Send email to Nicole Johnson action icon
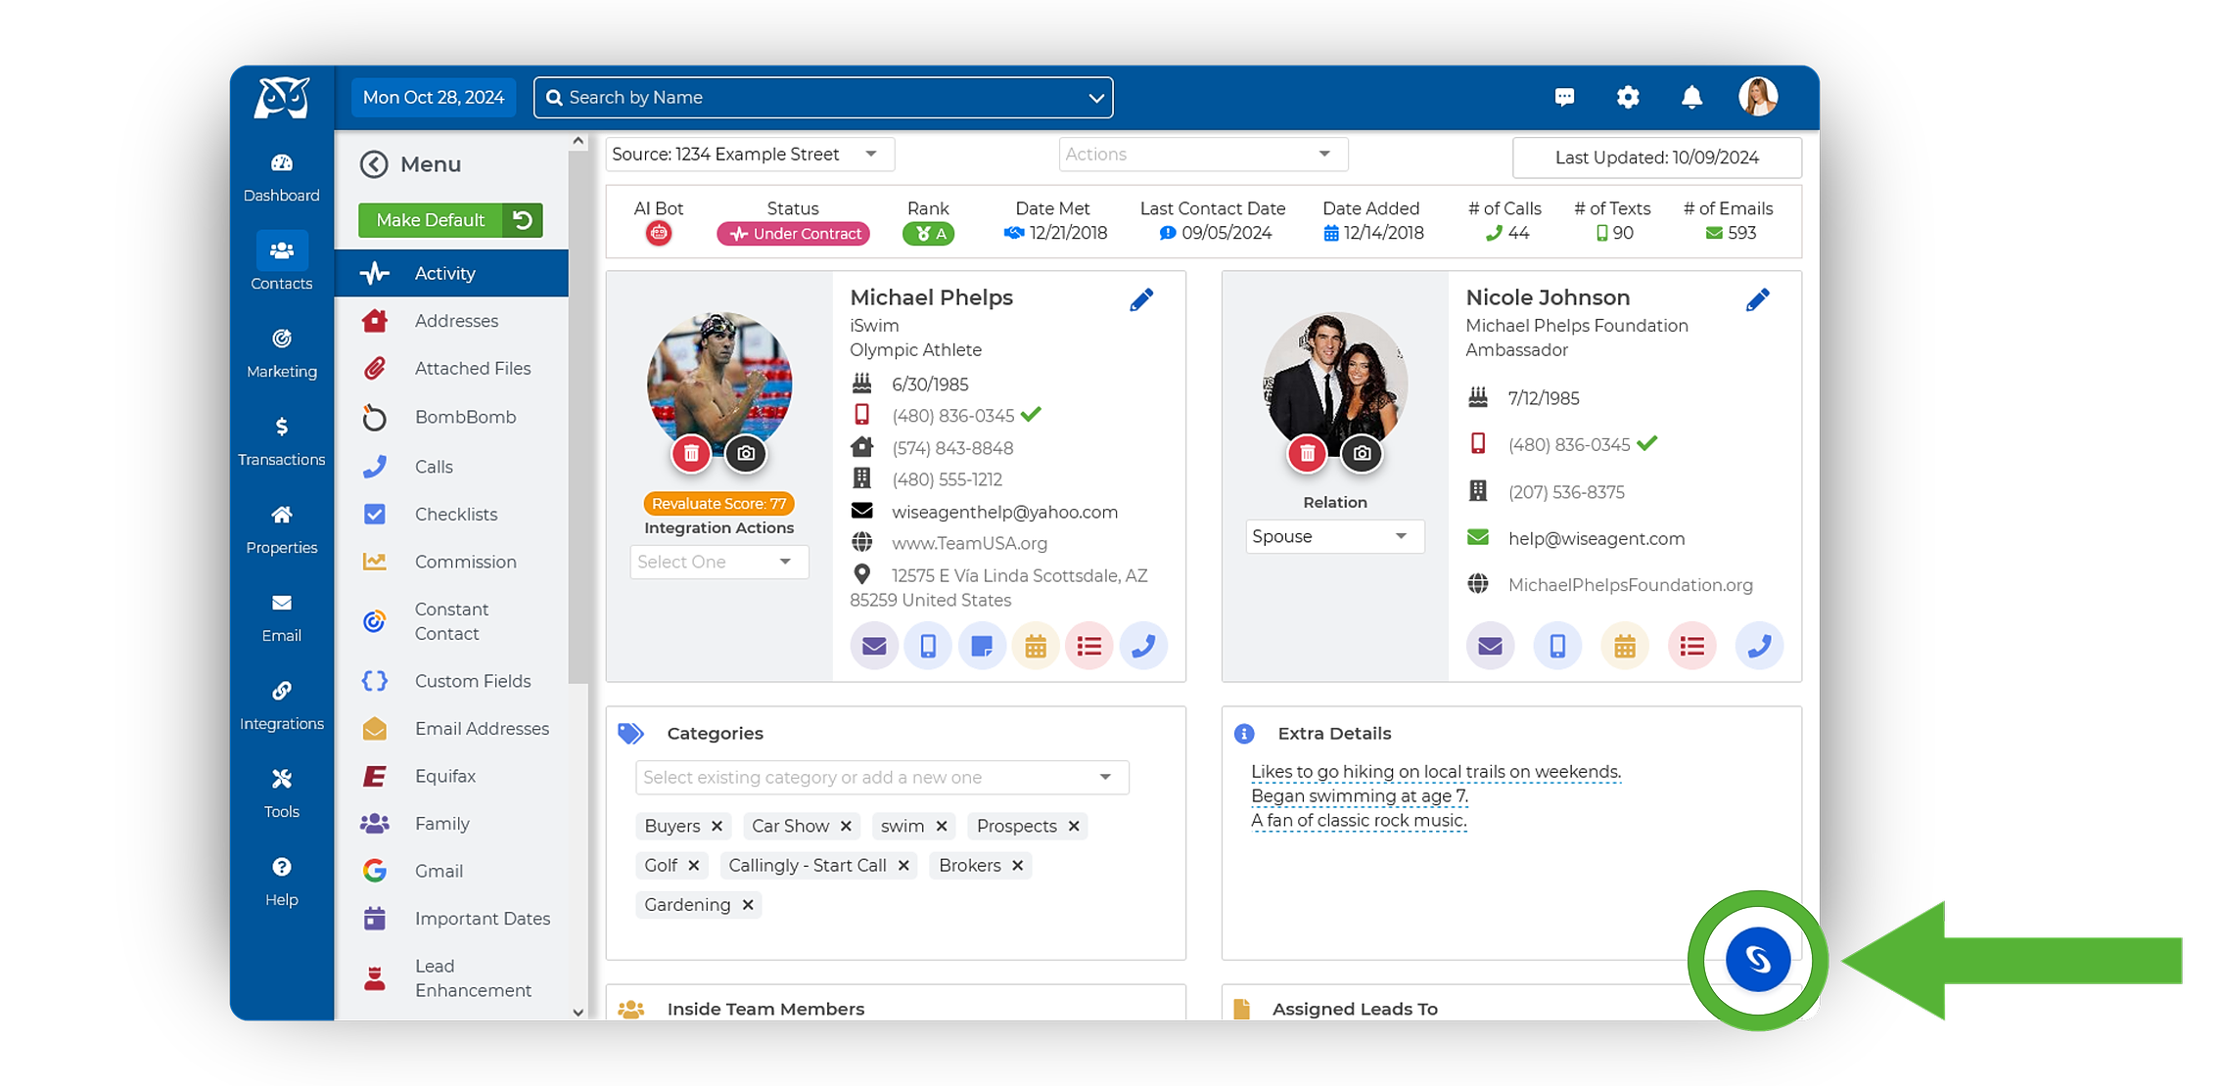Viewport: 2221px width, 1086px height. [1490, 647]
